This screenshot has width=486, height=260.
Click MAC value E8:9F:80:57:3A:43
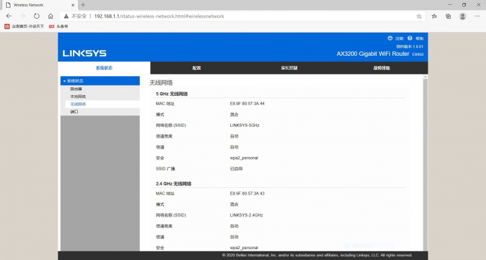247,193
